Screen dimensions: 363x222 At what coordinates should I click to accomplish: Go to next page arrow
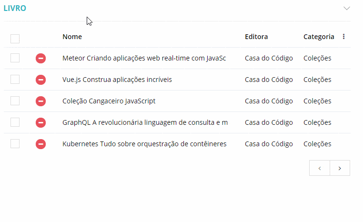point(340,168)
